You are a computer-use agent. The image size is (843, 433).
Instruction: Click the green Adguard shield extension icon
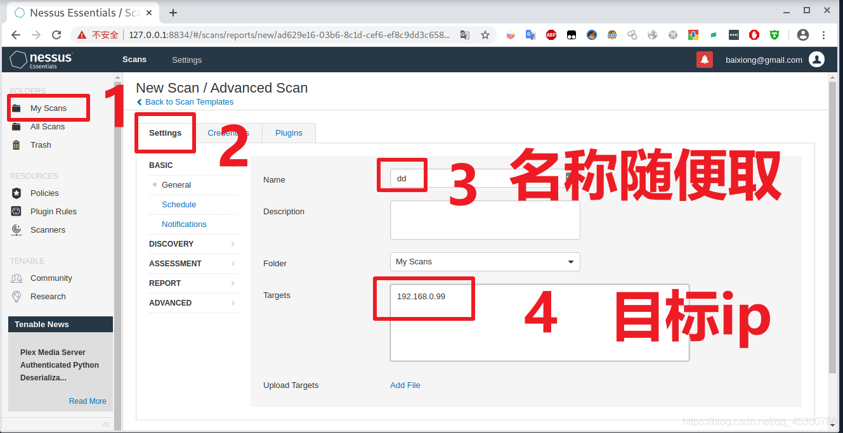click(x=774, y=35)
